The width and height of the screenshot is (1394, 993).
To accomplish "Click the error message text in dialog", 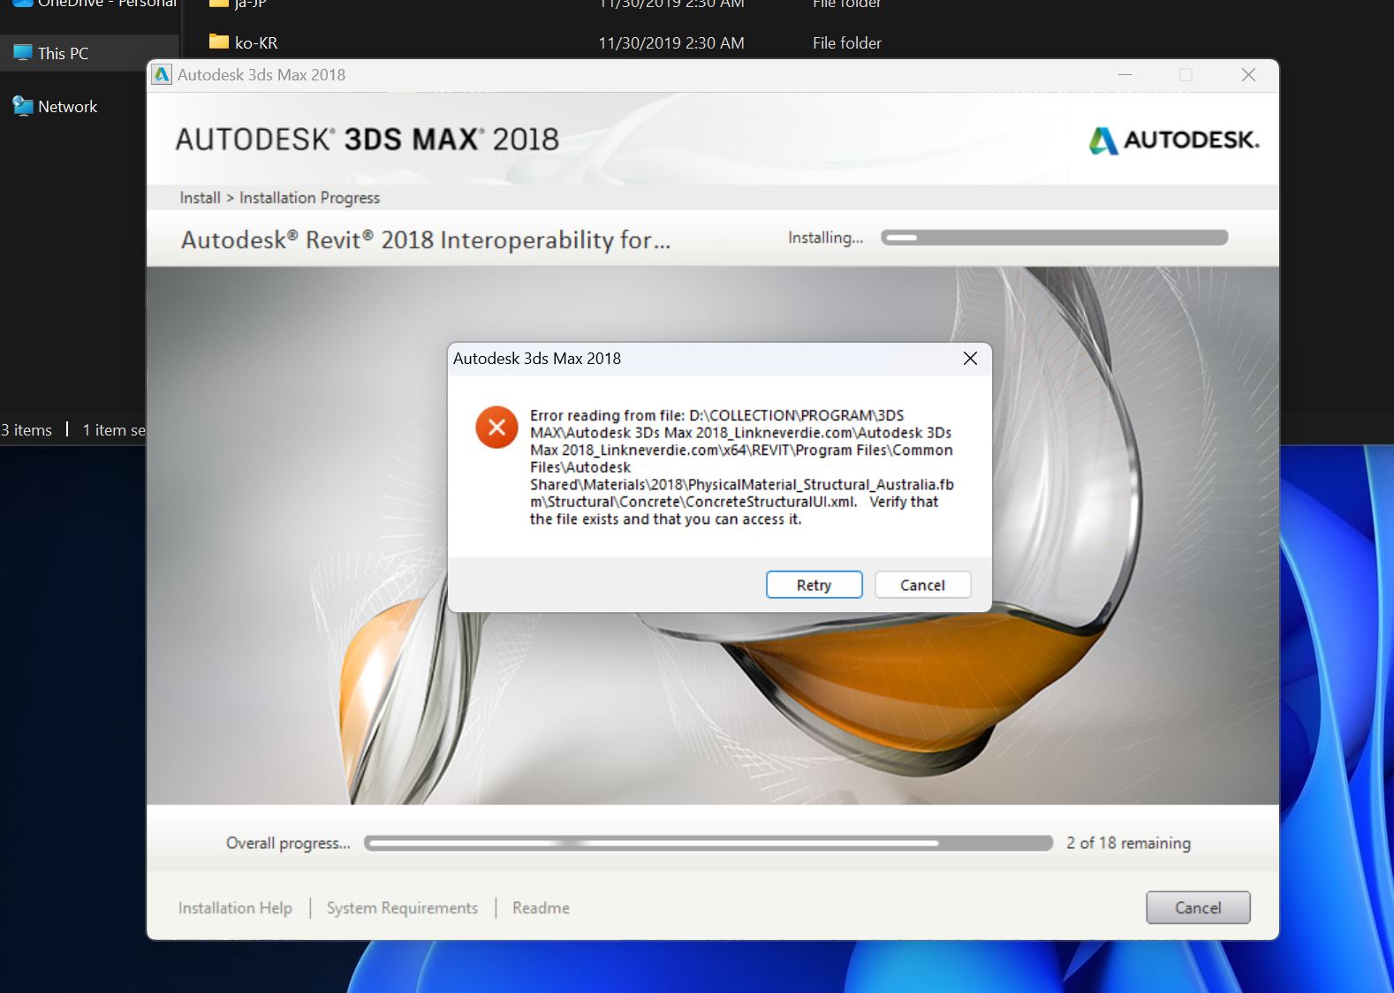I will coord(742,466).
